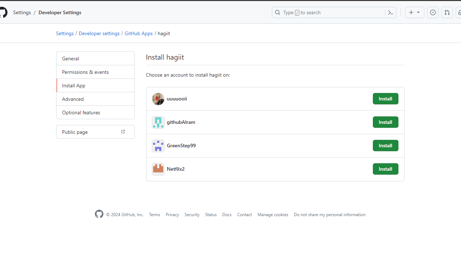Go to Settings breadcrumb link
461x258 pixels.
tap(65, 33)
